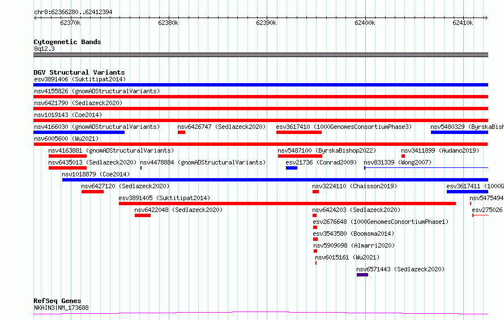Select the red nsv6422048 variant bar
Screen dimensions: 504x320
[x=143, y=215]
